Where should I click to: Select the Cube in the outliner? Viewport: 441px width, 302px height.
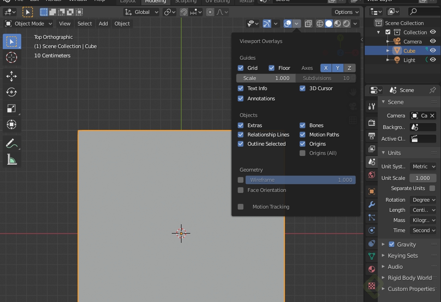[409, 50]
